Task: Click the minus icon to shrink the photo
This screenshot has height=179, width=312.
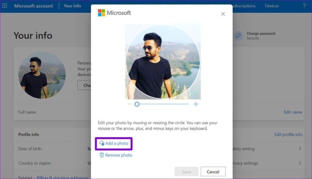Action: (129, 104)
